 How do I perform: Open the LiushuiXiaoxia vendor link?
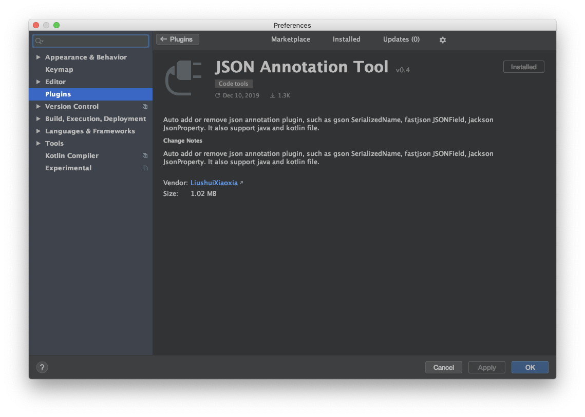point(214,183)
